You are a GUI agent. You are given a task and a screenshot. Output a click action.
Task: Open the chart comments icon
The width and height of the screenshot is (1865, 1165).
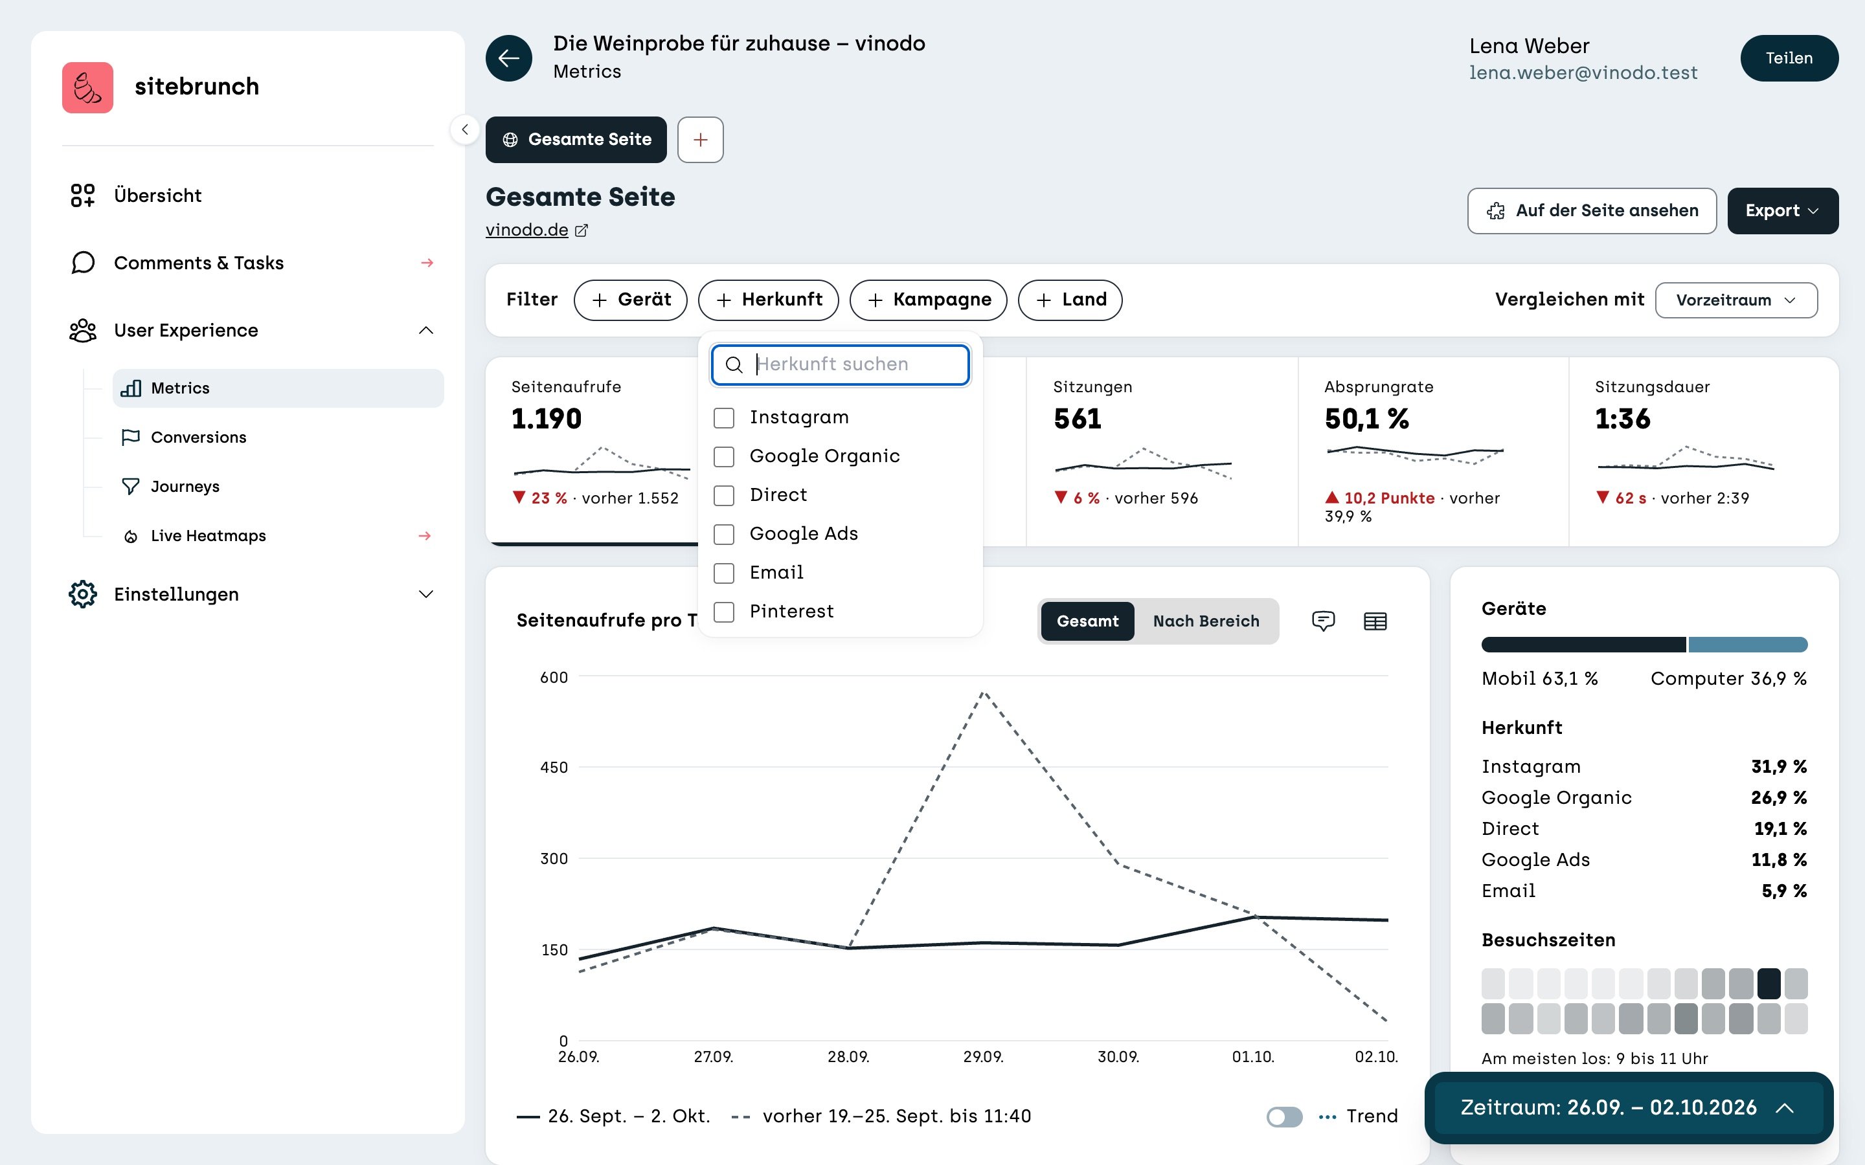pos(1322,620)
